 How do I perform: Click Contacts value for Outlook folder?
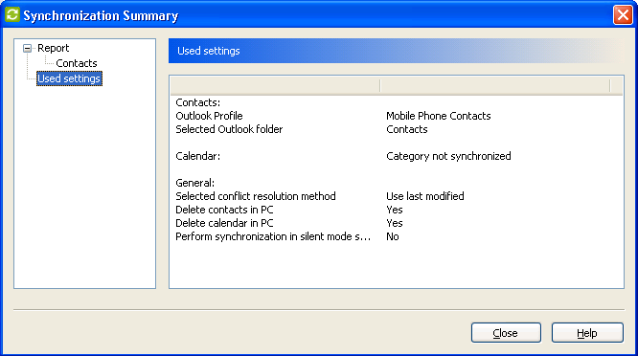pos(407,129)
